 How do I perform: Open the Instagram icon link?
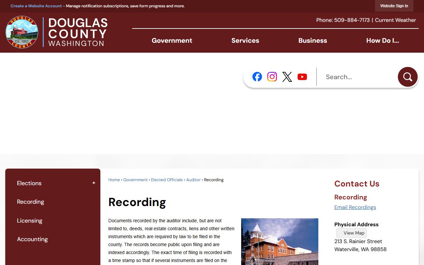[x=272, y=77]
